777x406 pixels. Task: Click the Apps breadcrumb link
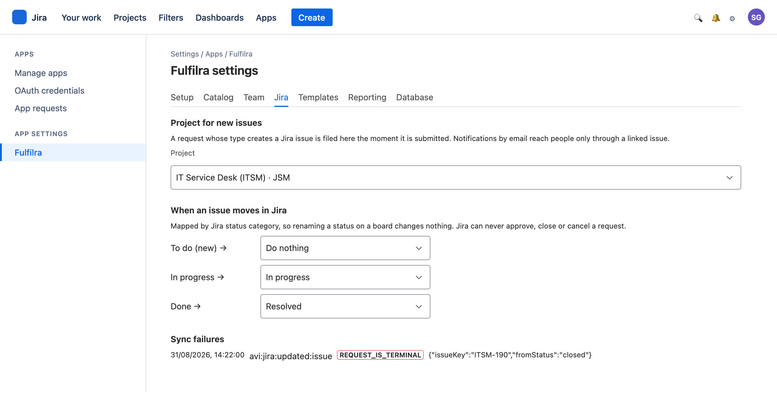click(x=214, y=54)
